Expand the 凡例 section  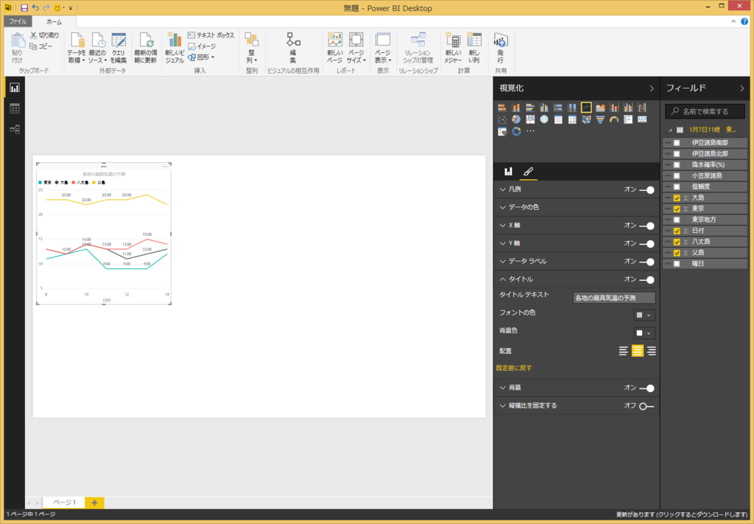502,189
